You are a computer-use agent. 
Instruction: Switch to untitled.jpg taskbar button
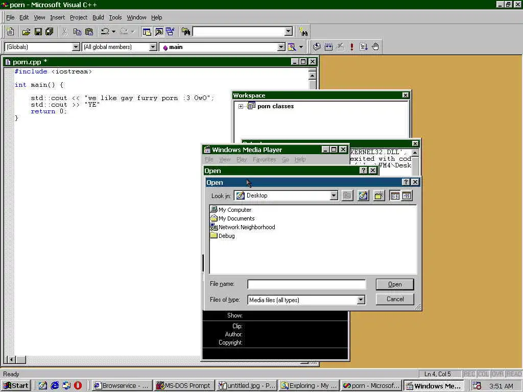(247, 386)
